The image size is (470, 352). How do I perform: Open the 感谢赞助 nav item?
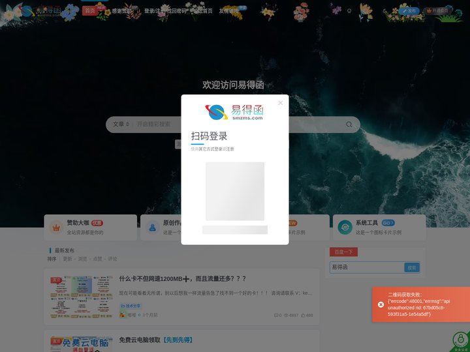[121, 11]
